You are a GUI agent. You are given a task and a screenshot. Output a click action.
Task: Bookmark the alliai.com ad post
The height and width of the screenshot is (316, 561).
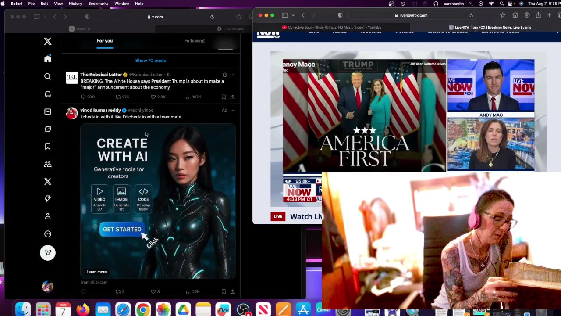pos(224,291)
